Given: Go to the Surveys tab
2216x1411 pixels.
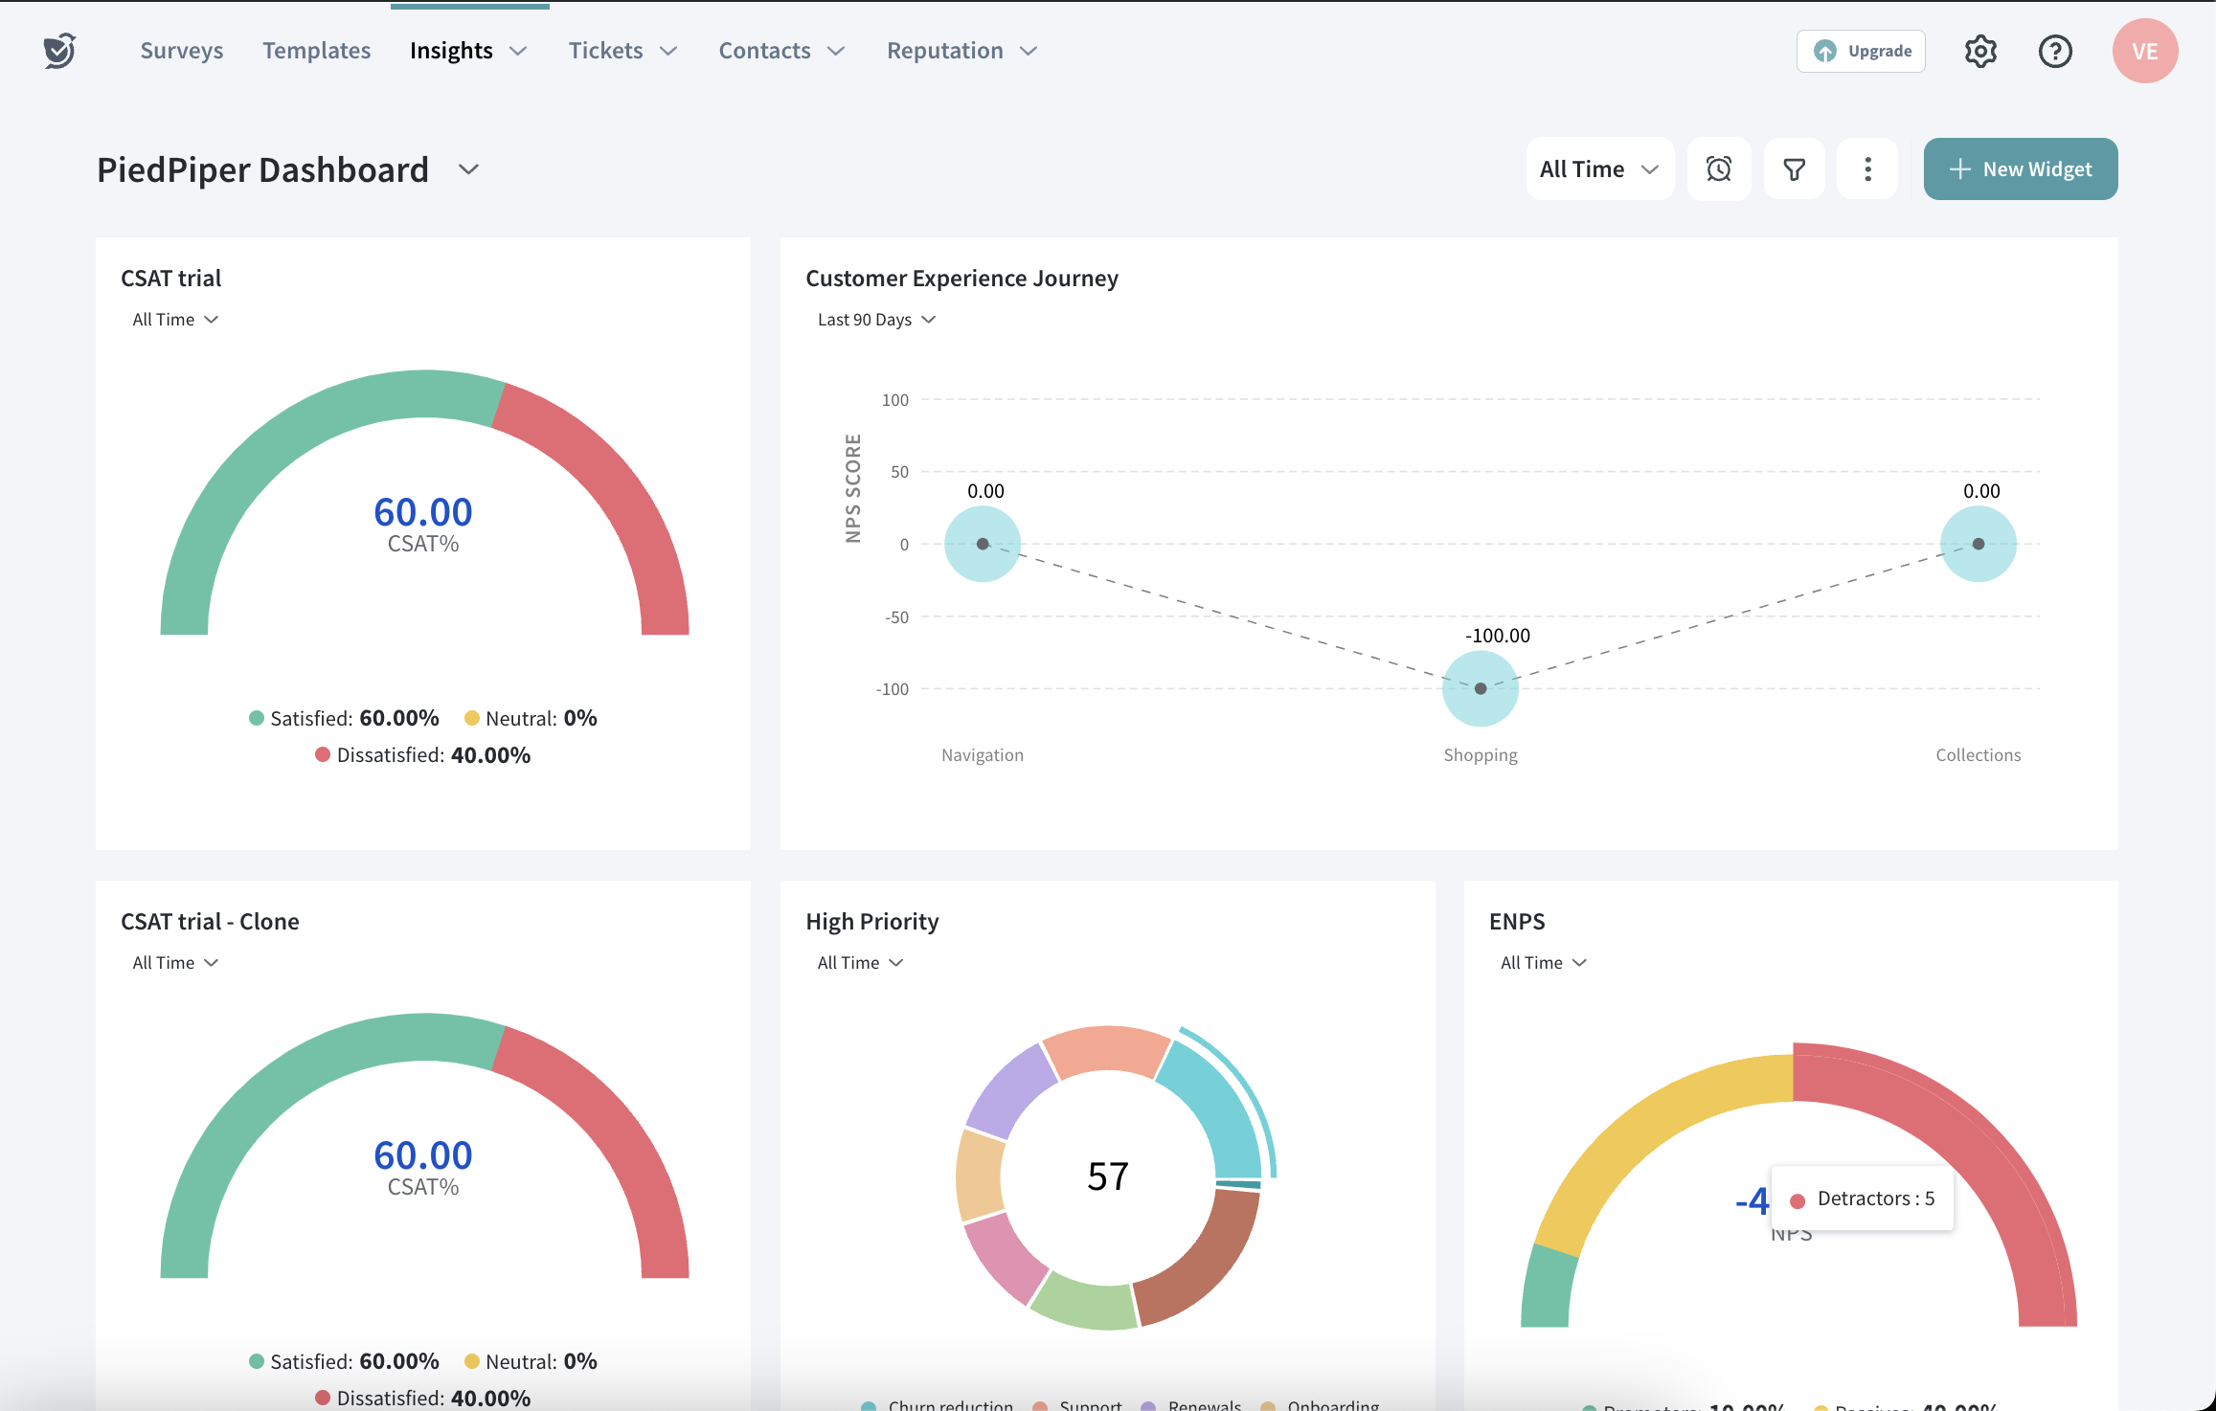Looking at the screenshot, I should point(181,51).
